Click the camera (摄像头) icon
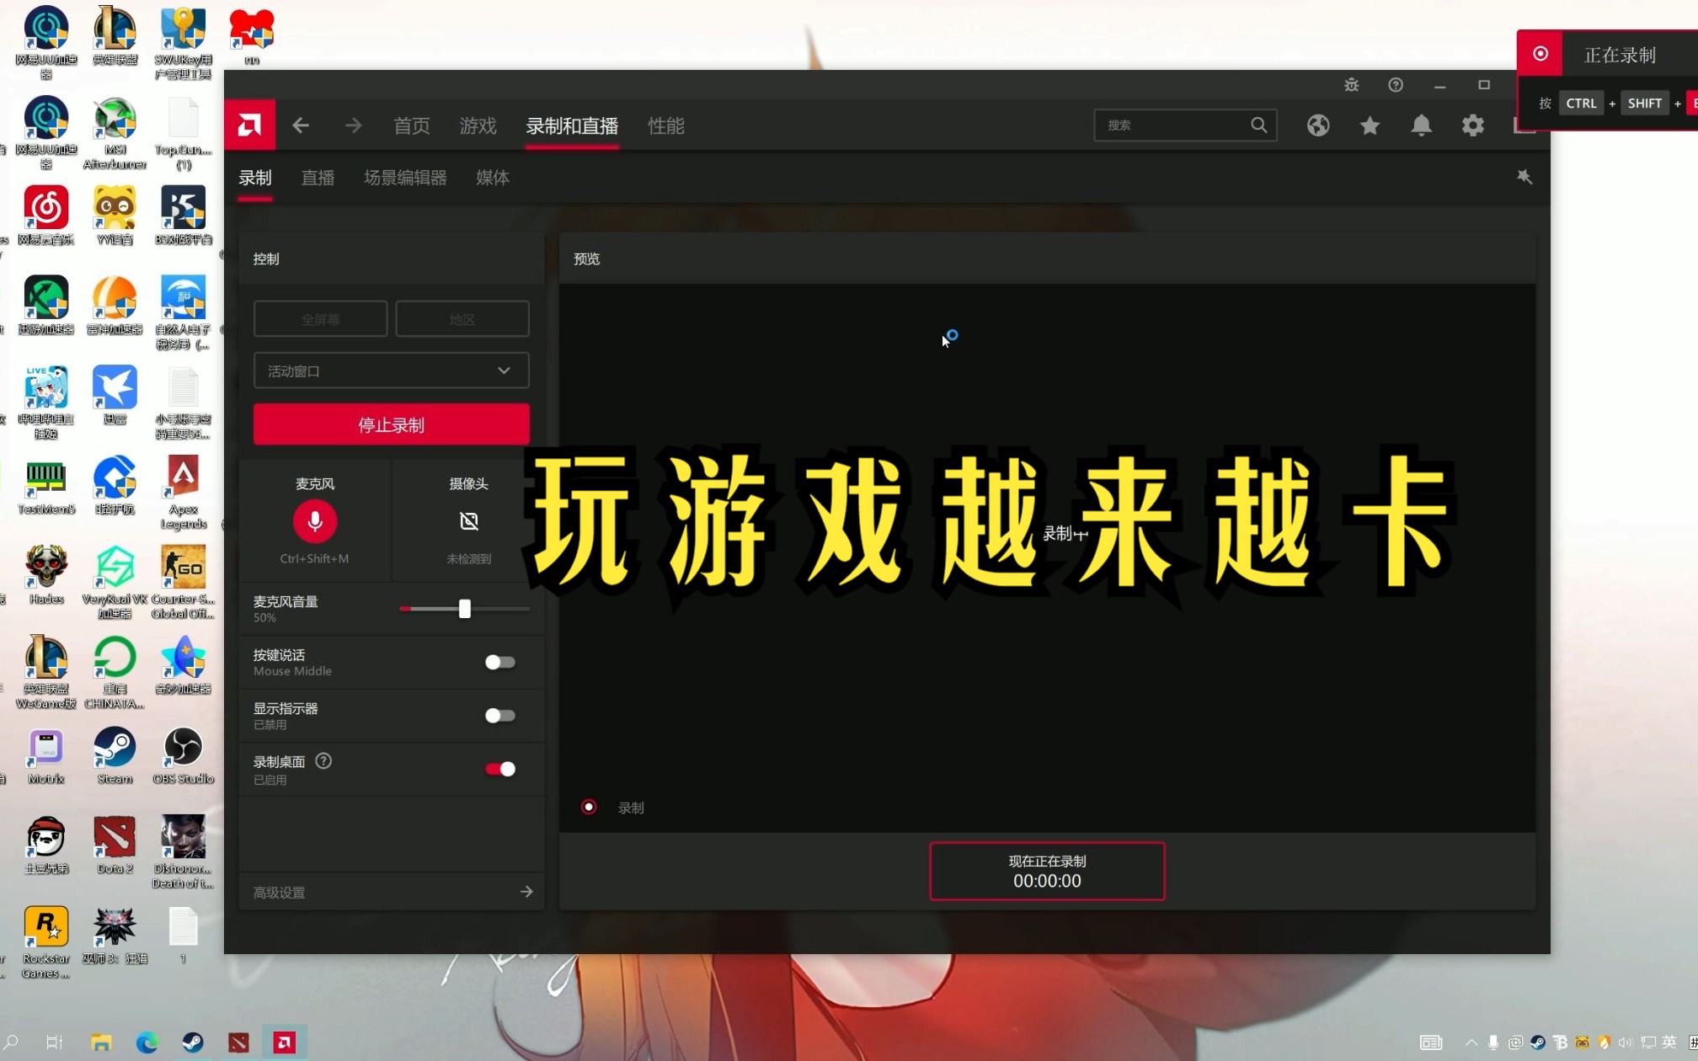This screenshot has width=1698, height=1061. (x=469, y=520)
